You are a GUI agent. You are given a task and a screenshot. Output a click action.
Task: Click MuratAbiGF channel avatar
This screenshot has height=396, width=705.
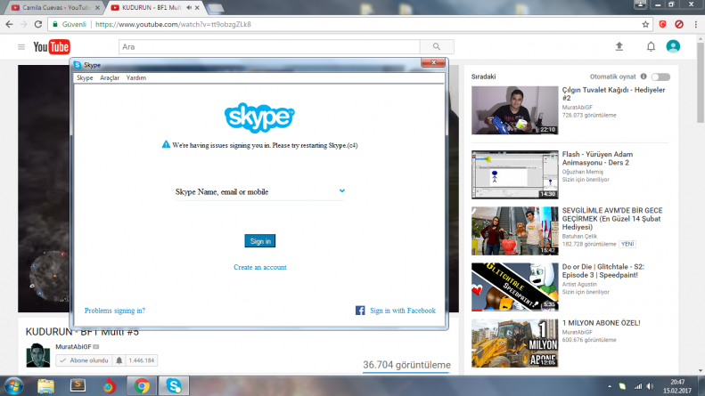(37, 355)
